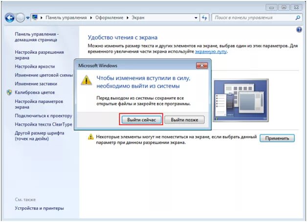Viewport: 307px width, 222px height.
Task: Select Экран breadcrumb
Action: pyautogui.click(x=138, y=18)
